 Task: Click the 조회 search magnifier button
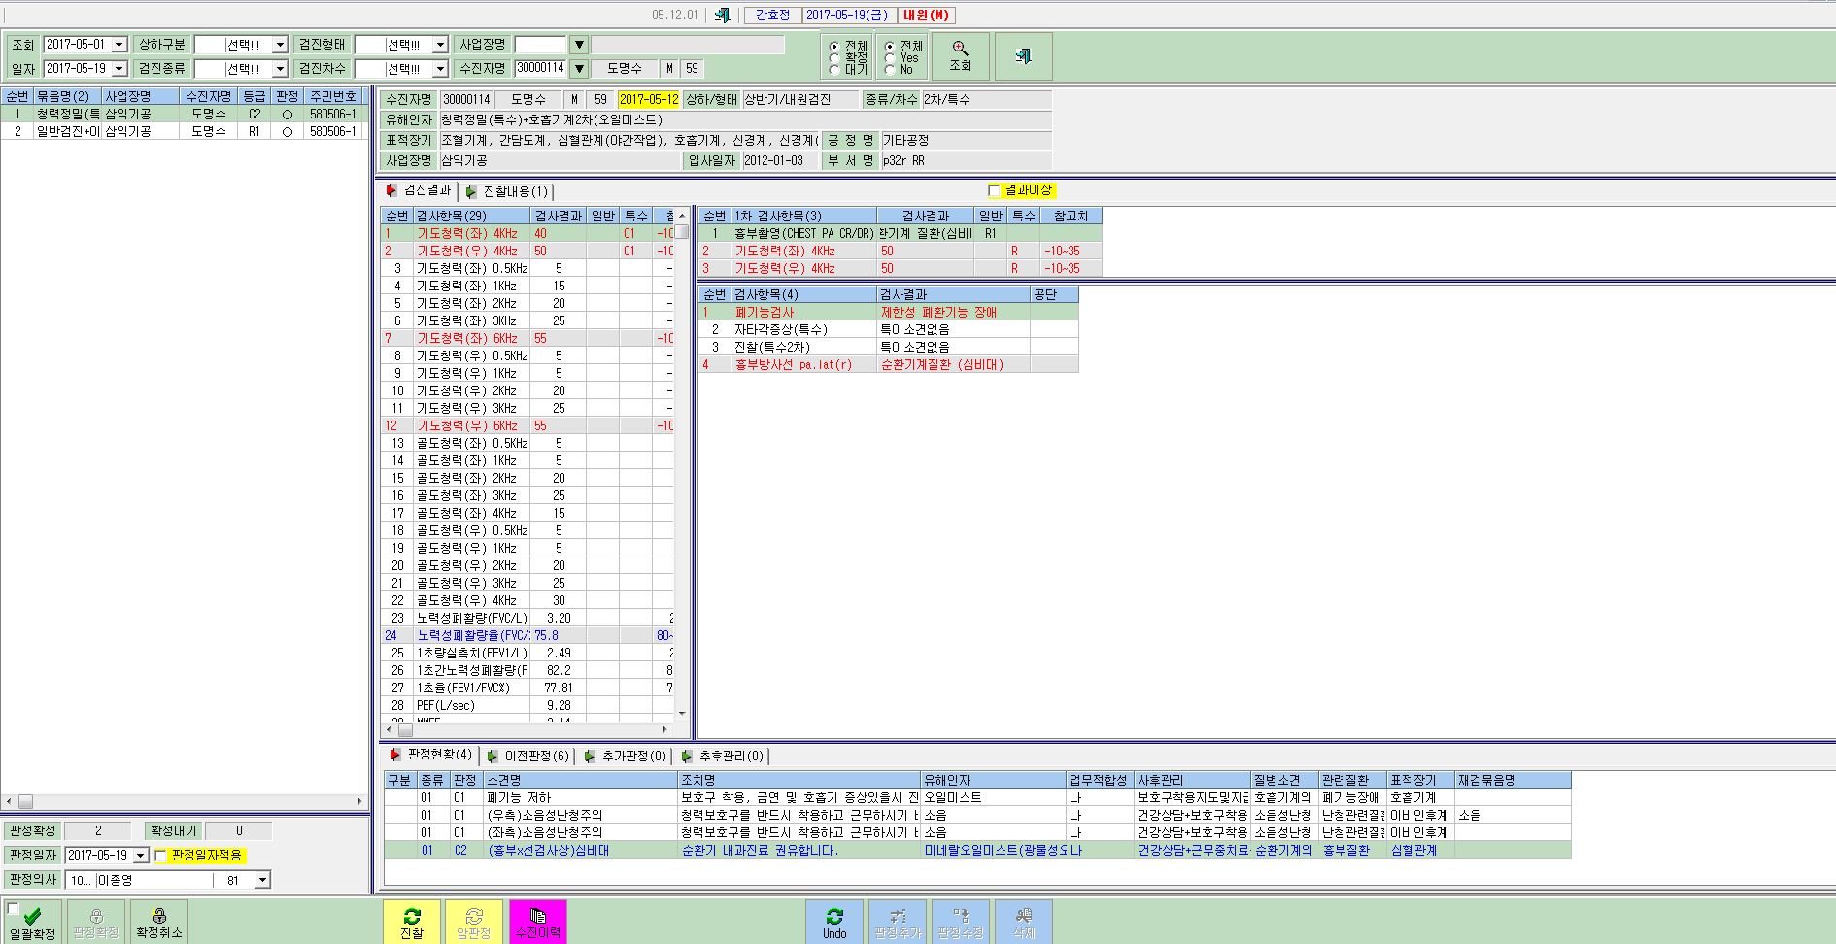tap(960, 55)
